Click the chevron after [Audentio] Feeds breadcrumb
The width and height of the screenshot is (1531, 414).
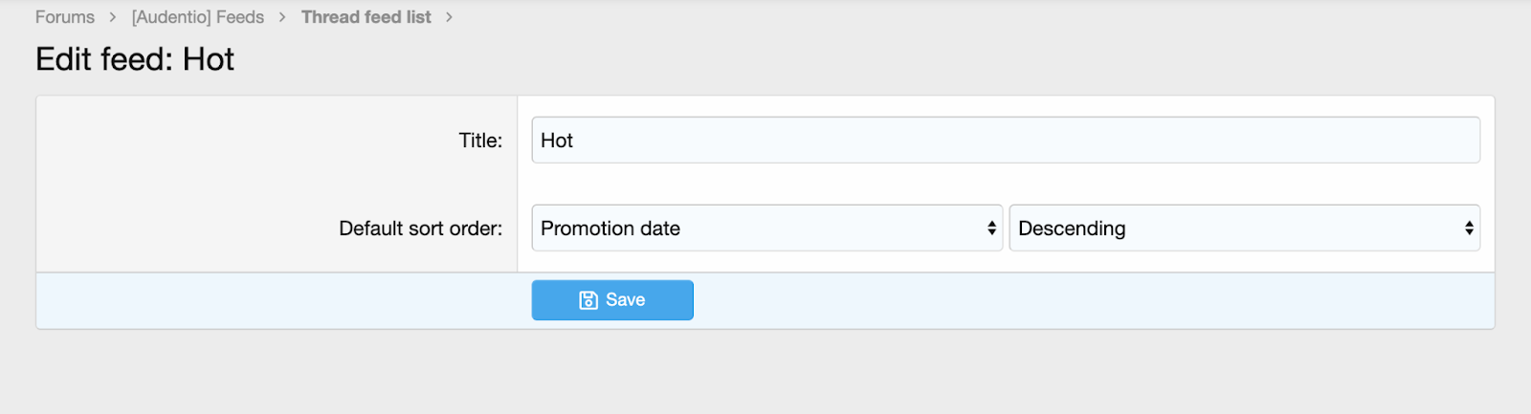(282, 17)
